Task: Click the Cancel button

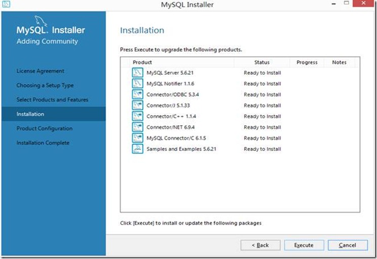Action: 348,245
